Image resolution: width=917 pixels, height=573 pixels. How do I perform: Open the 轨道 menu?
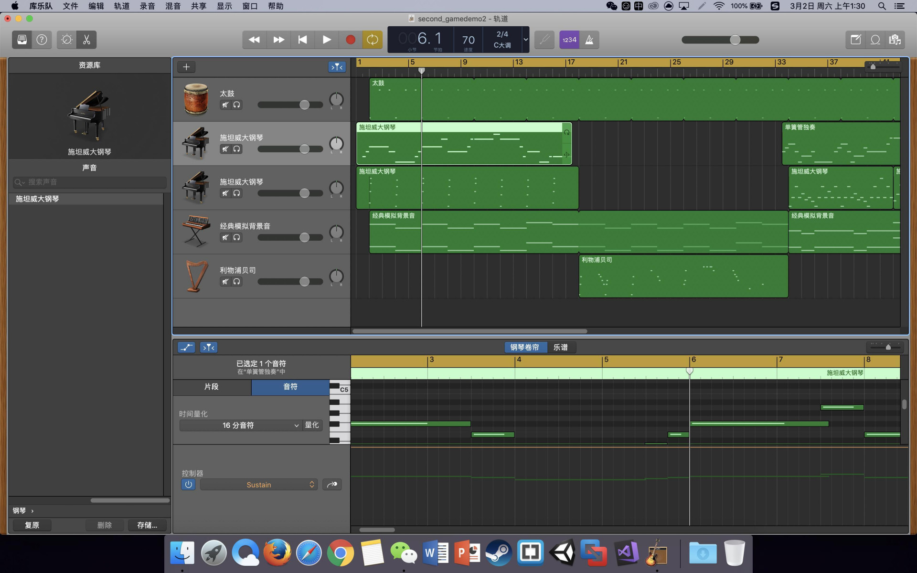(x=121, y=6)
